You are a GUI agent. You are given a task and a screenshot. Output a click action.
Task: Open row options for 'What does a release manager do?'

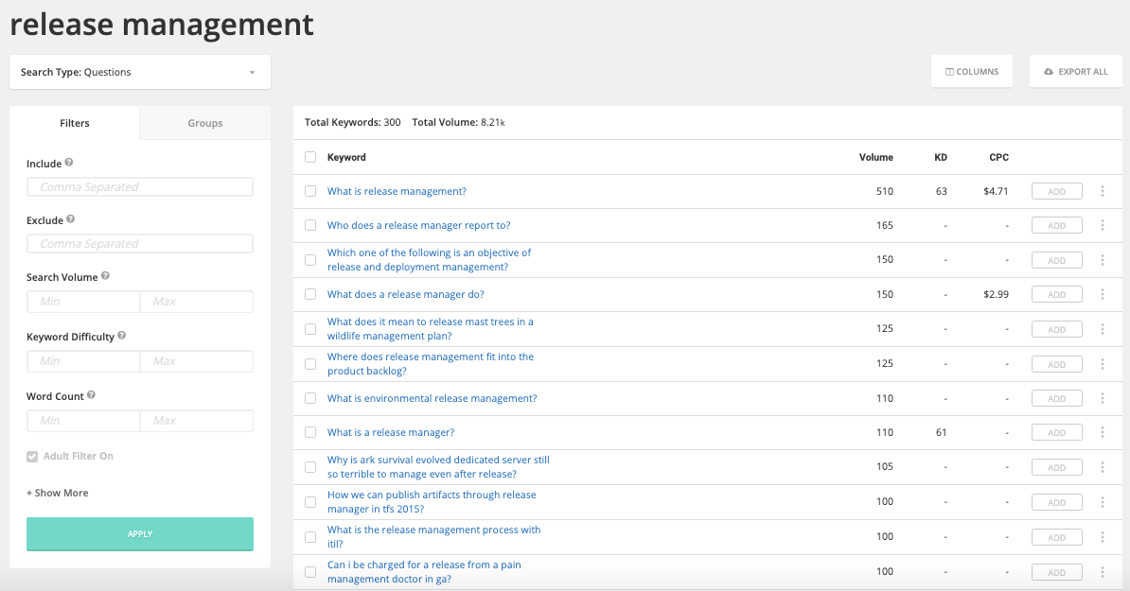pyautogui.click(x=1103, y=294)
